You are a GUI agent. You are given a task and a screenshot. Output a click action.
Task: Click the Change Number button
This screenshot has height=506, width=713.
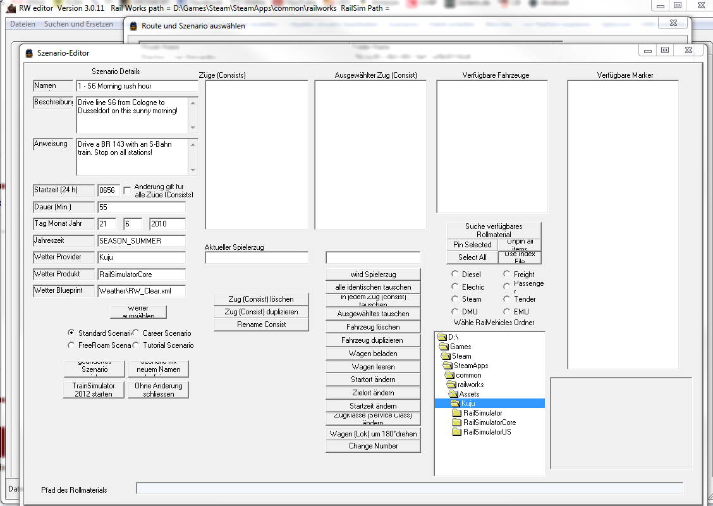(373, 446)
